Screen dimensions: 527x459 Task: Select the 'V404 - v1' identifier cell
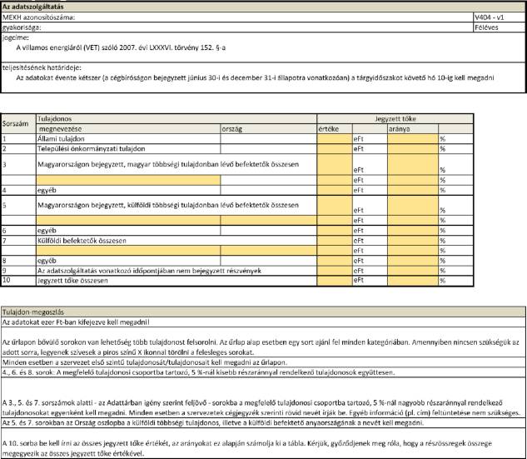click(x=499, y=17)
